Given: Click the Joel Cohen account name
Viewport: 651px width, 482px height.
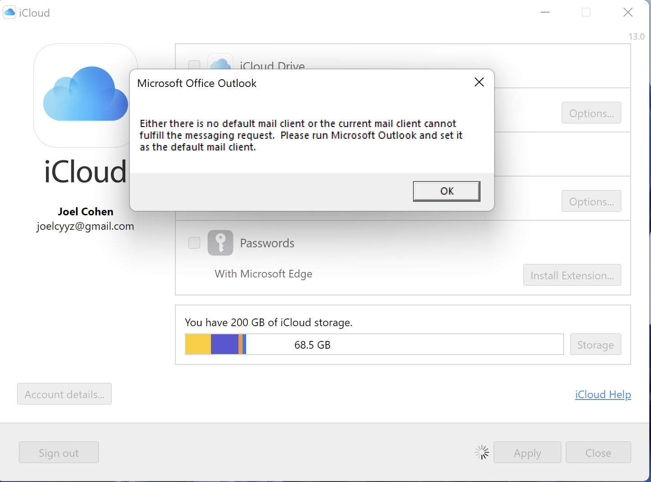Looking at the screenshot, I should click(x=86, y=211).
